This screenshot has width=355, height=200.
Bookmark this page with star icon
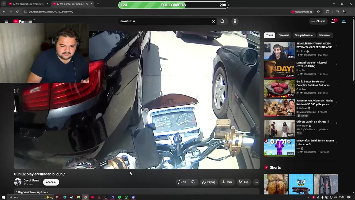(318, 12)
